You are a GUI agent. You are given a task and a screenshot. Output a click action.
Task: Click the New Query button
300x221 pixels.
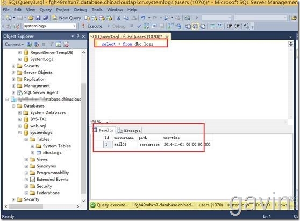coord(67,18)
